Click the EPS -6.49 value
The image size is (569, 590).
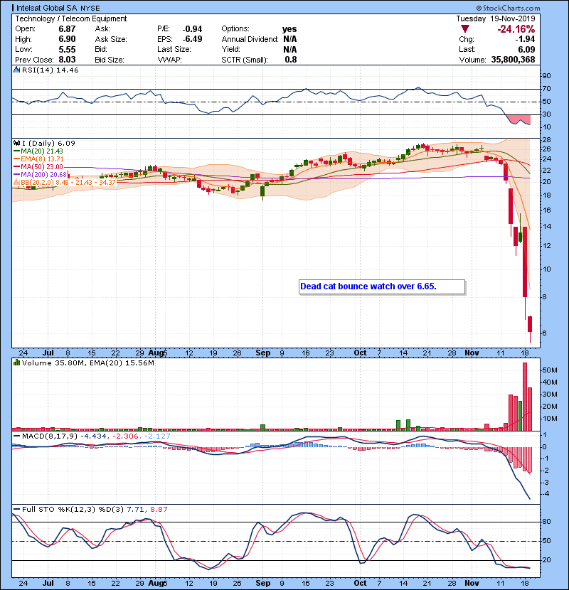[192, 39]
